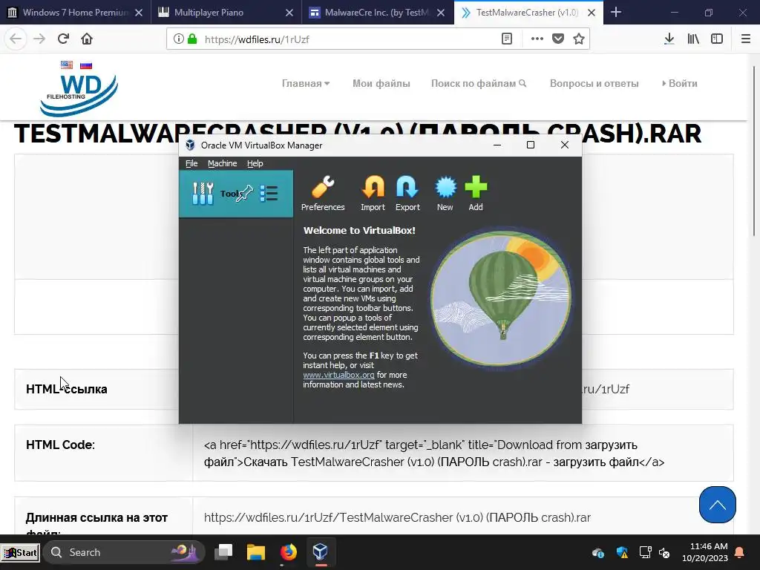Click the green padlock site security icon

point(192,39)
